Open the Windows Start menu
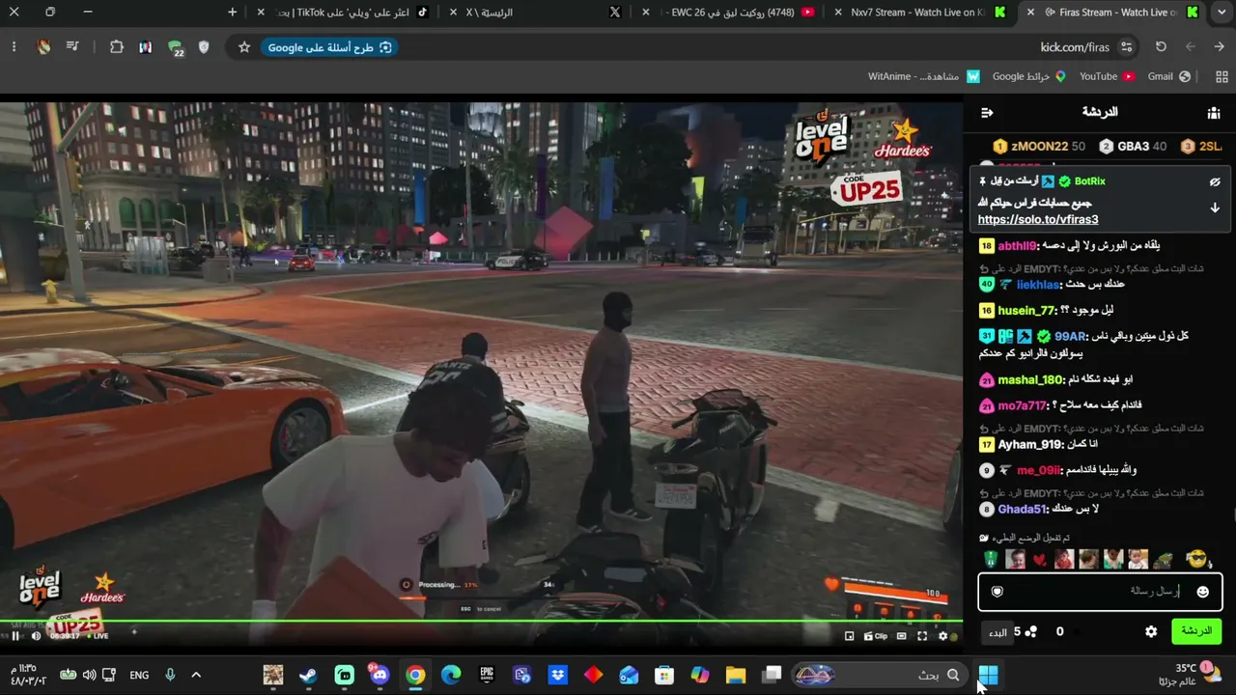 point(988,675)
